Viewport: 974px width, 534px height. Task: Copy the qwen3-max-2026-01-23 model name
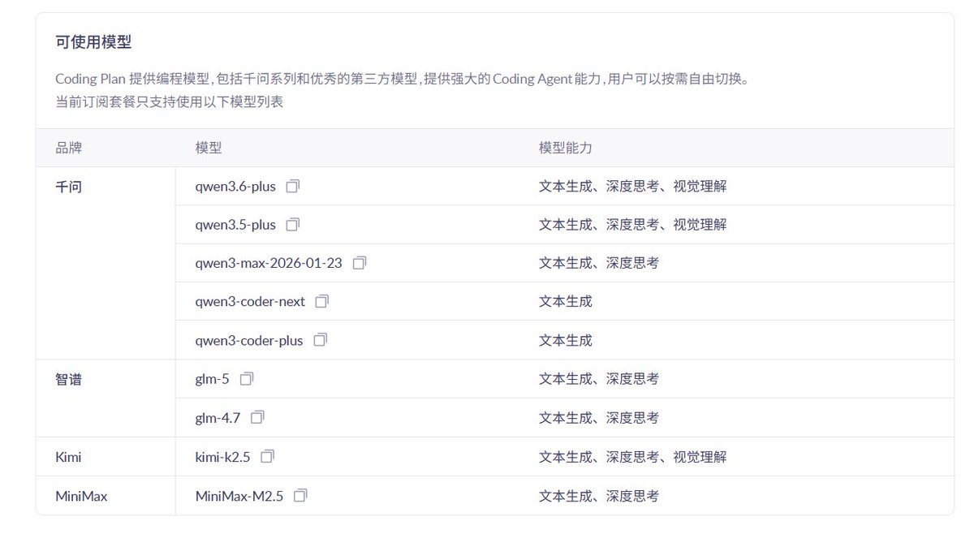tap(360, 263)
